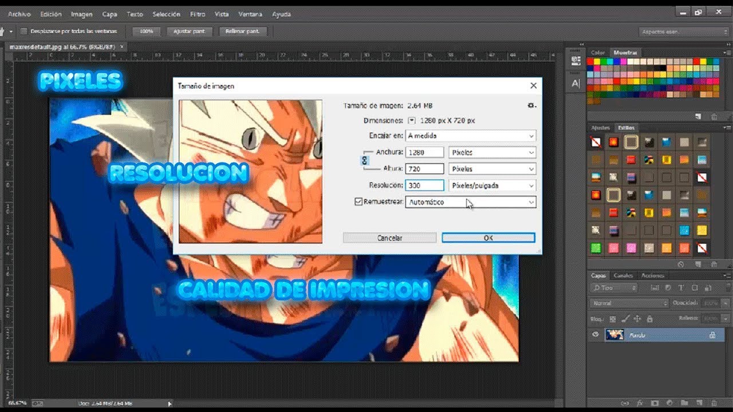Open the Edición menu

52,14
